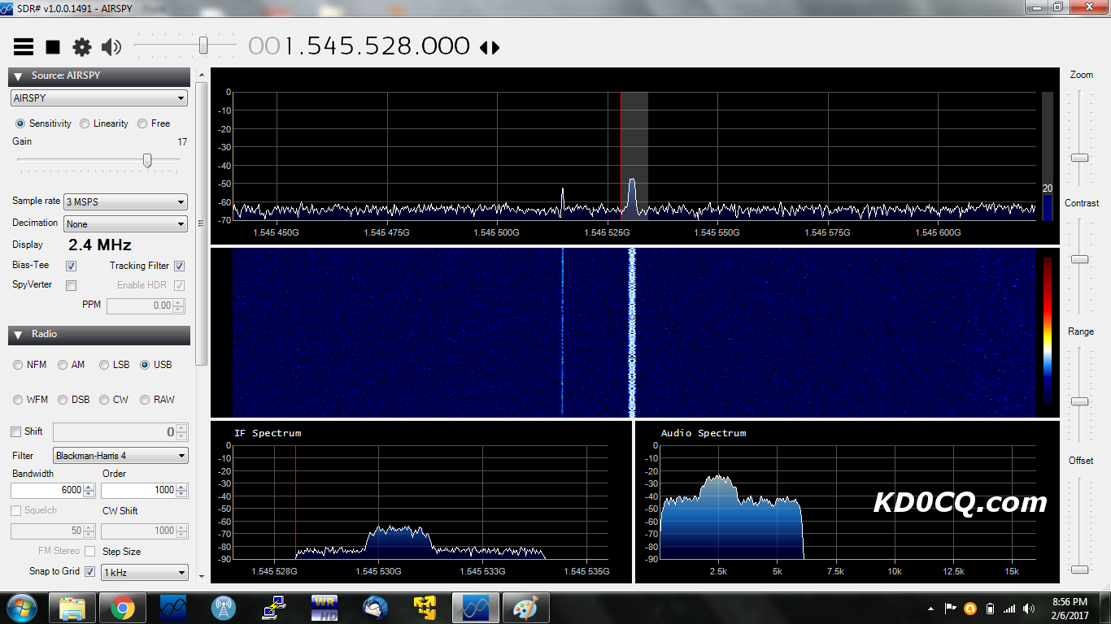
Task: Click the PPM value field
Action: tap(140, 306)
